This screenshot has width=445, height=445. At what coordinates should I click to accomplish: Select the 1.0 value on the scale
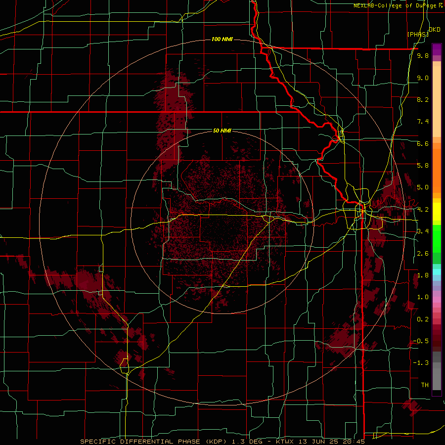tap(423, 297)
